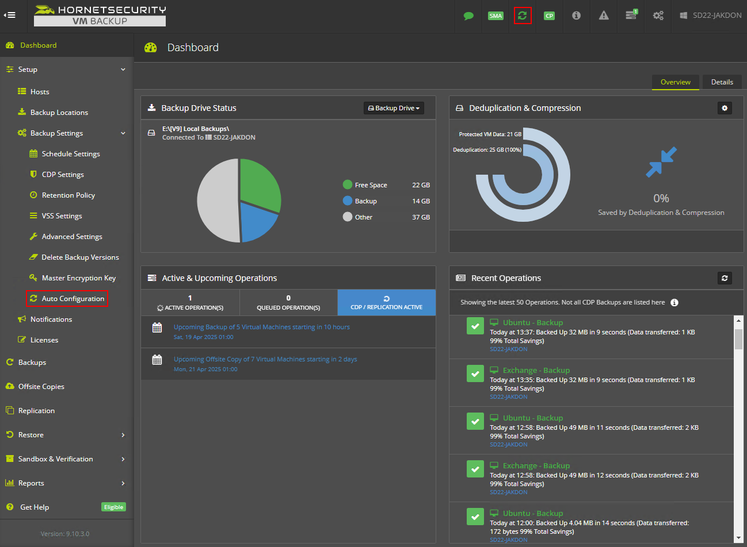Screen dimensions: 747x547
Task: Open Licenses in the sidebar
Action: coord(44,340)
